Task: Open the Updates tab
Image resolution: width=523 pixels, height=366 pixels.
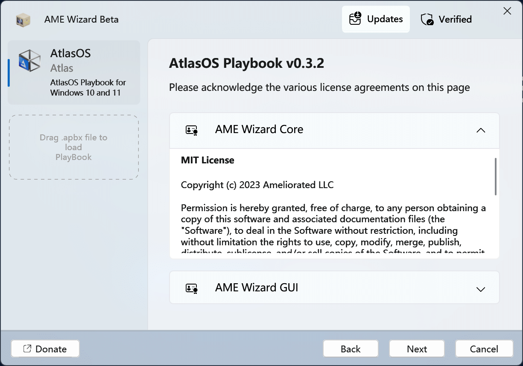Action: tap(376, 19)
